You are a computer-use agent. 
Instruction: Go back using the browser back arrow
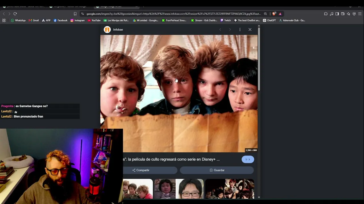coord(4,14)
